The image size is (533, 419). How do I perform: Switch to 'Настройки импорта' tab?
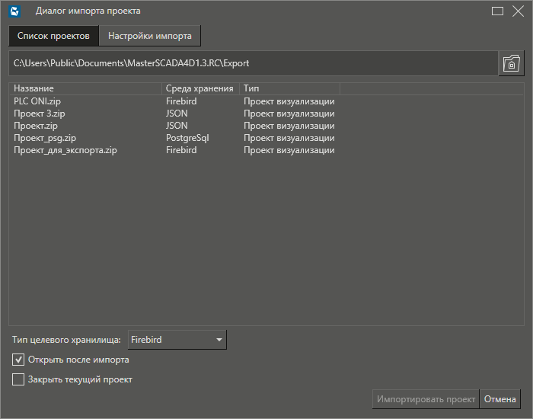(150, 36)
